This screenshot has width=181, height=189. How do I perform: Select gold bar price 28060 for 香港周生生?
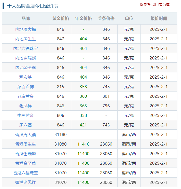106,144
